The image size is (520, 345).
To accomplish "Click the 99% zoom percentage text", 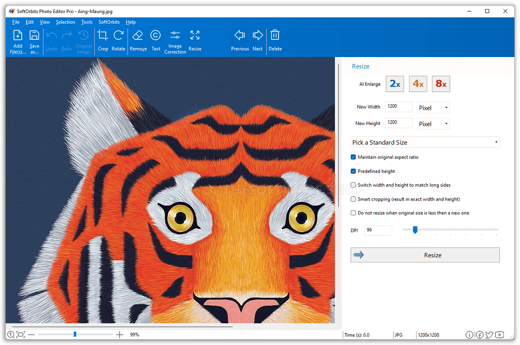I will coord(134,335).
